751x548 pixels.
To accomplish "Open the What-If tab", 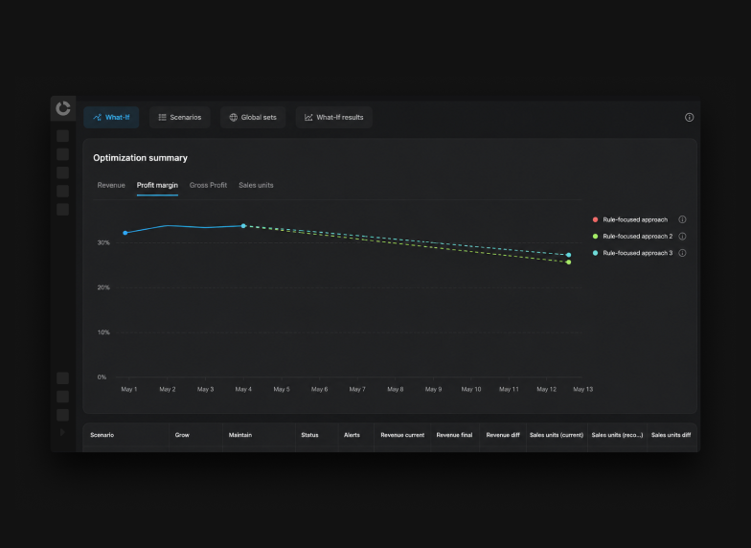I will (111, 117).
